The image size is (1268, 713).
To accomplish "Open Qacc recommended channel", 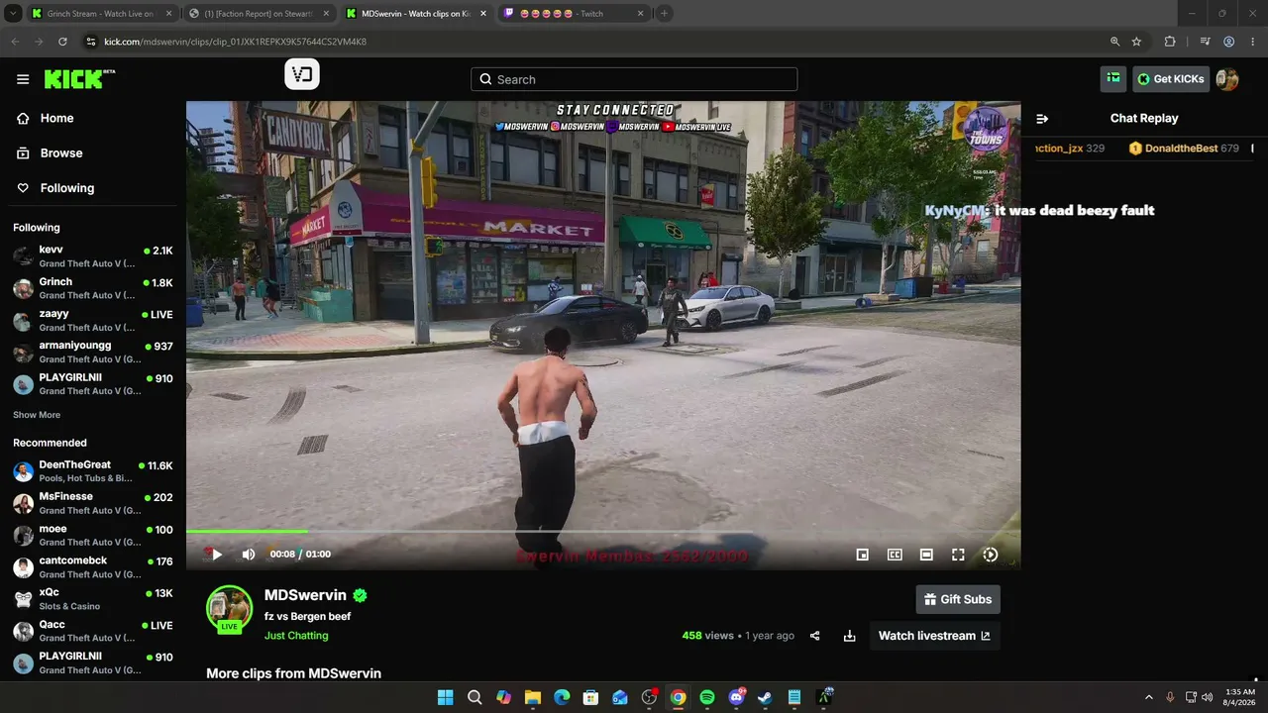I will coord(93,631).
